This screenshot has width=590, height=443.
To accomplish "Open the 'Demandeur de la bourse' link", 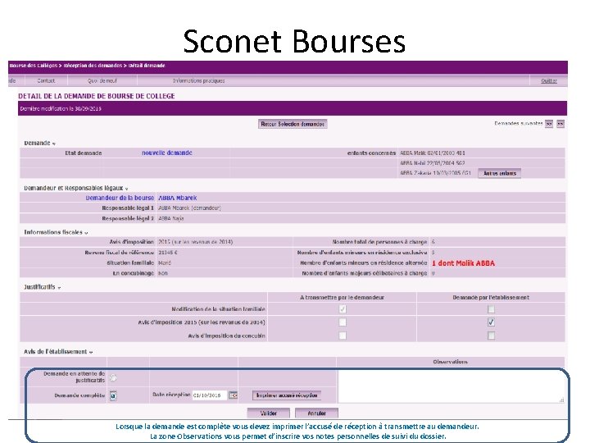I will coord(120,198).
